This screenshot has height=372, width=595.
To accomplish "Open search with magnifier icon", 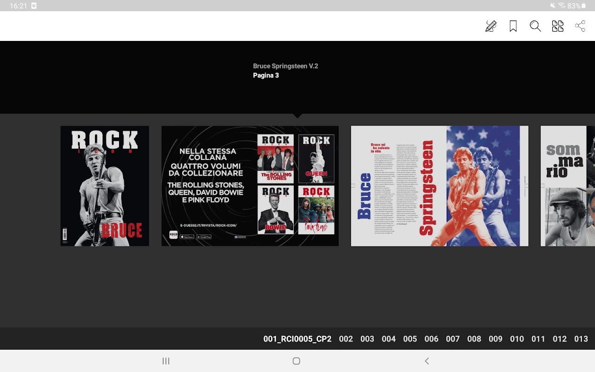I will (535, 26).
